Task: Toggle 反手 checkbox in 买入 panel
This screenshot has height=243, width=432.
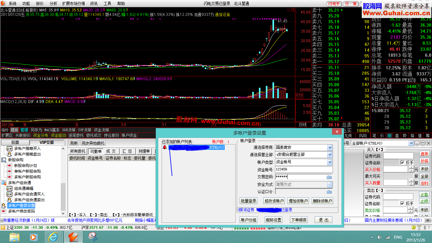Action: (402, 163)
